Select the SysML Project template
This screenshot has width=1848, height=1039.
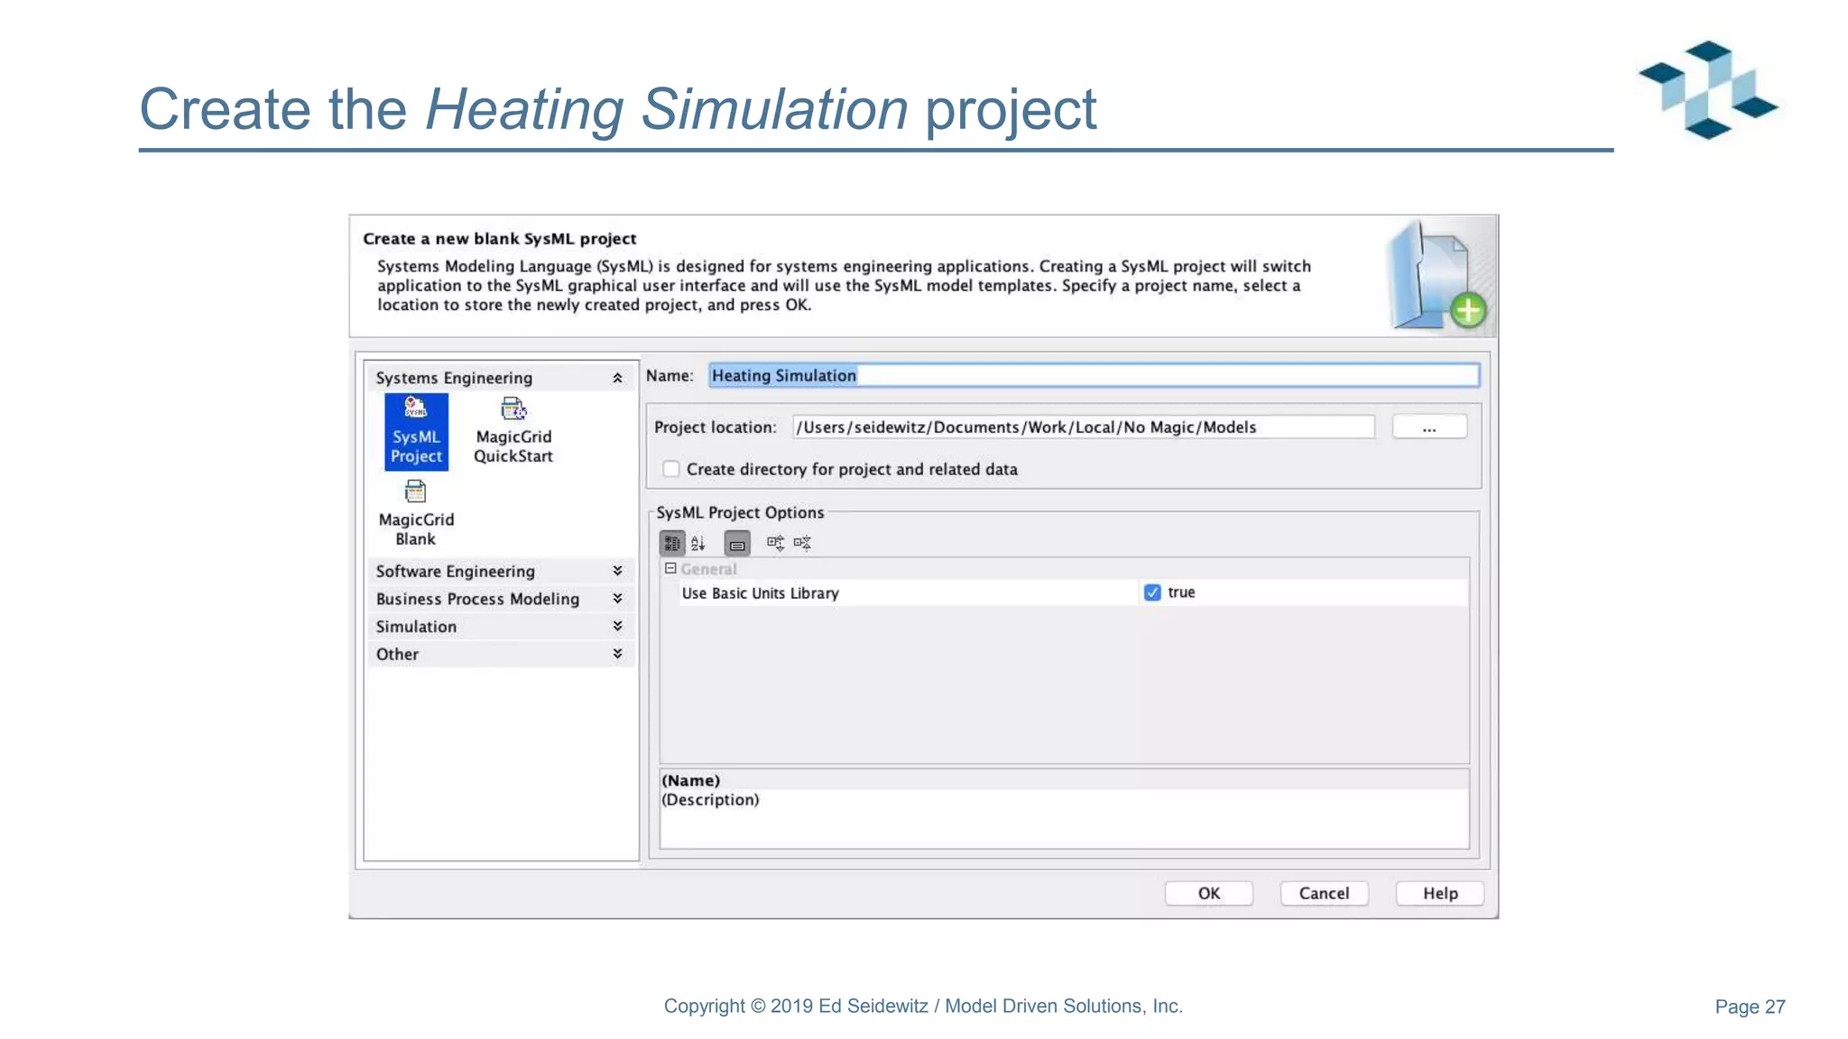click(x=416, y=432)
